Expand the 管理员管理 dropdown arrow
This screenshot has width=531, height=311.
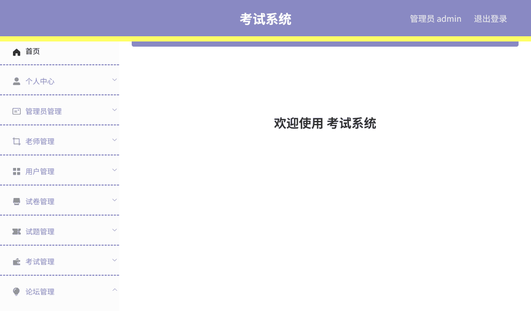pyautogui.click(x=114, y=110)
